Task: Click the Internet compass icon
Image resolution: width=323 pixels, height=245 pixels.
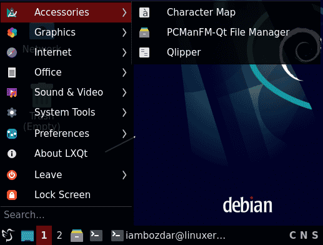Action: pos(12,52)
